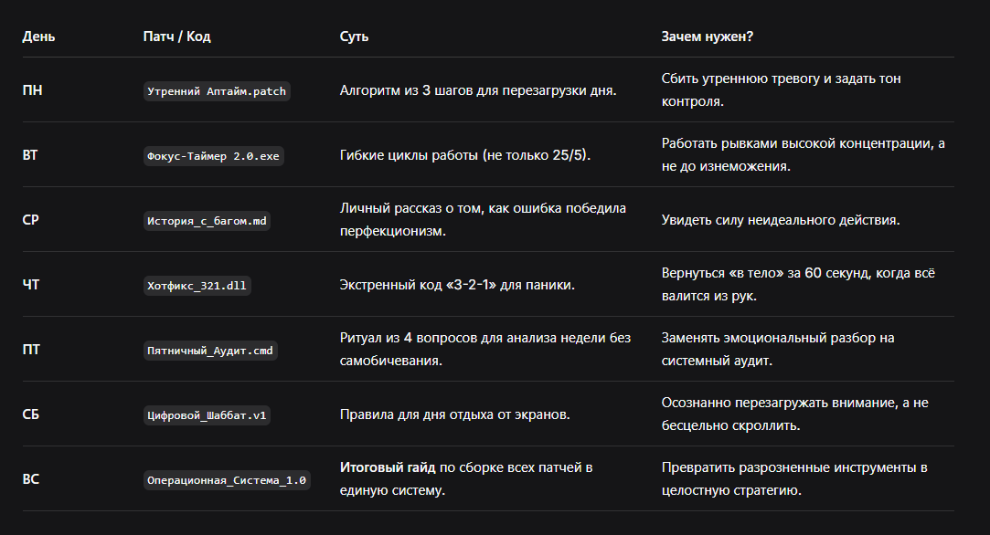Image resolution: width=990 pixels, height=535 pixels.
Task: Click the Пятничный_Аудит.cmd code tag
Action: click(x=210, y=351)
